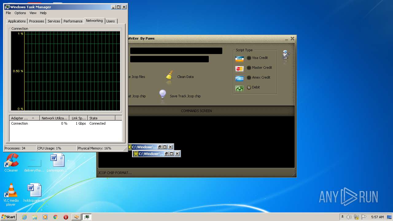This screenshot has height=221, width=393.
Task: Open Windows Media Player from the taskbar
Action: click(x=45, y=217)
